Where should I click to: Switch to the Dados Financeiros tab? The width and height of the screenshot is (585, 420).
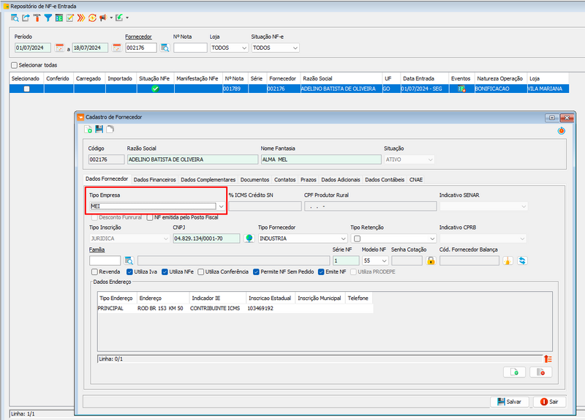pos(154,179)
